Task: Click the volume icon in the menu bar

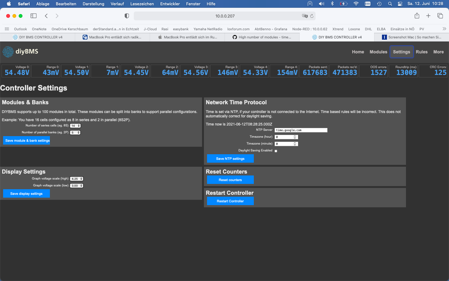Action: coord(321,4)
